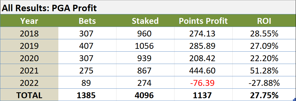296x101 pixels.
Task: Click the 2022 bets value 89
Action: 87,83
